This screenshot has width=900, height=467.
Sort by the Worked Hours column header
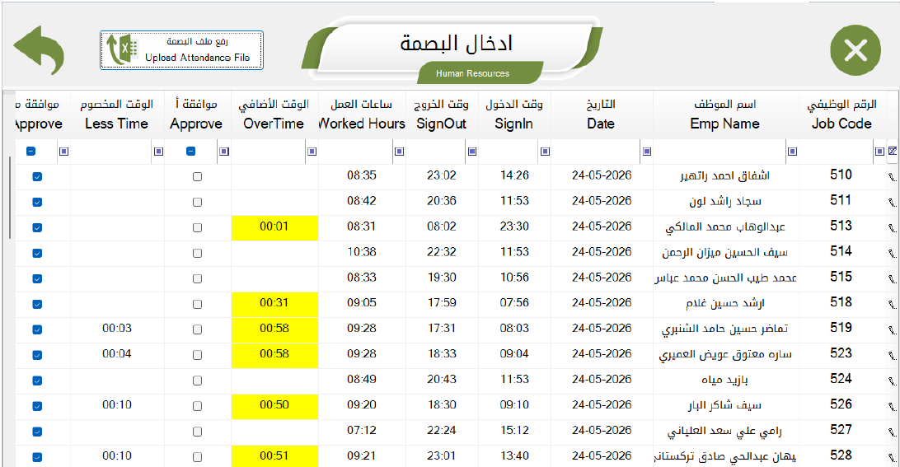362,114
